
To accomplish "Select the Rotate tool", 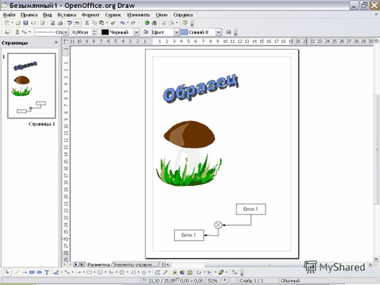I will point(199,272).
